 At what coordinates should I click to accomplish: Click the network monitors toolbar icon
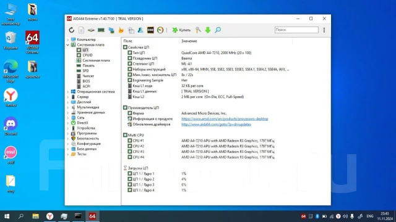[111, 30]
